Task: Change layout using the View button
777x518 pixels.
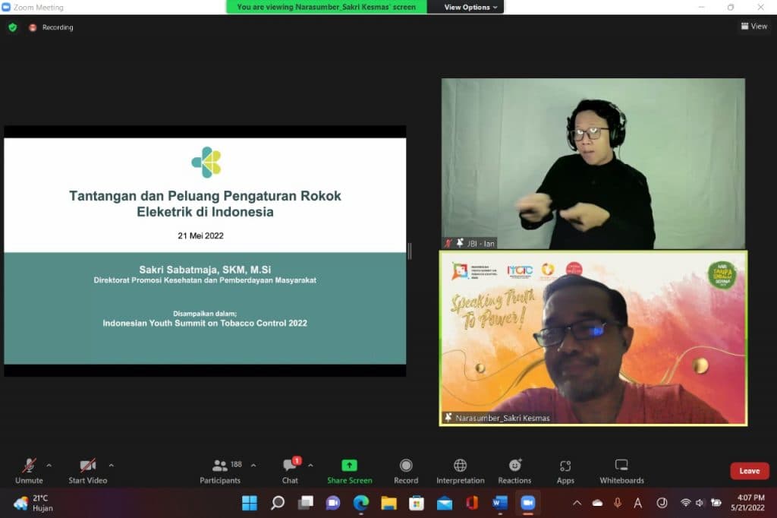Action: point(754,27)
